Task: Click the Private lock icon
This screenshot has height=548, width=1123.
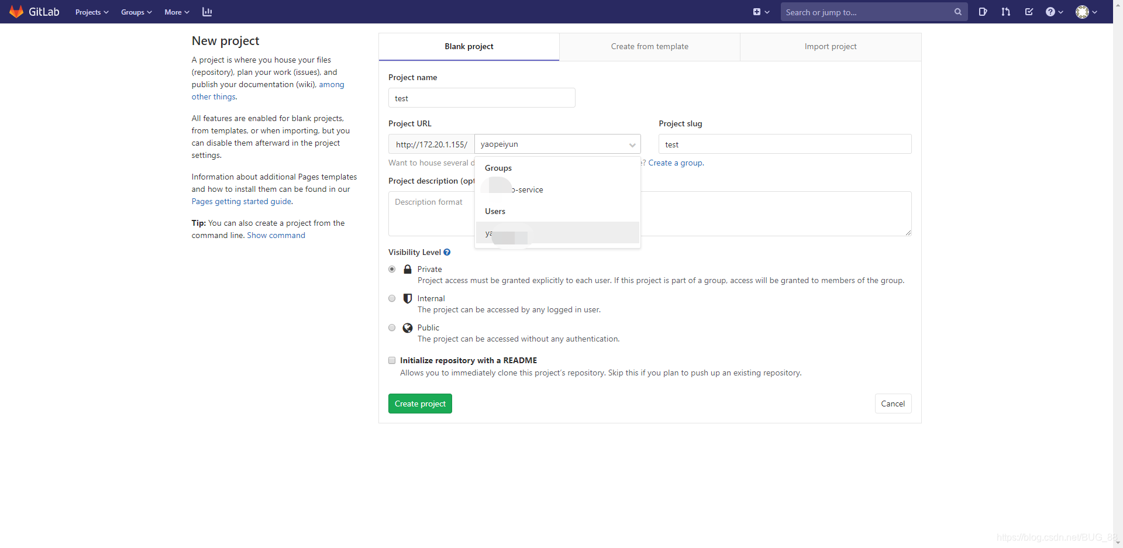Action: click(x=408, y=269)
